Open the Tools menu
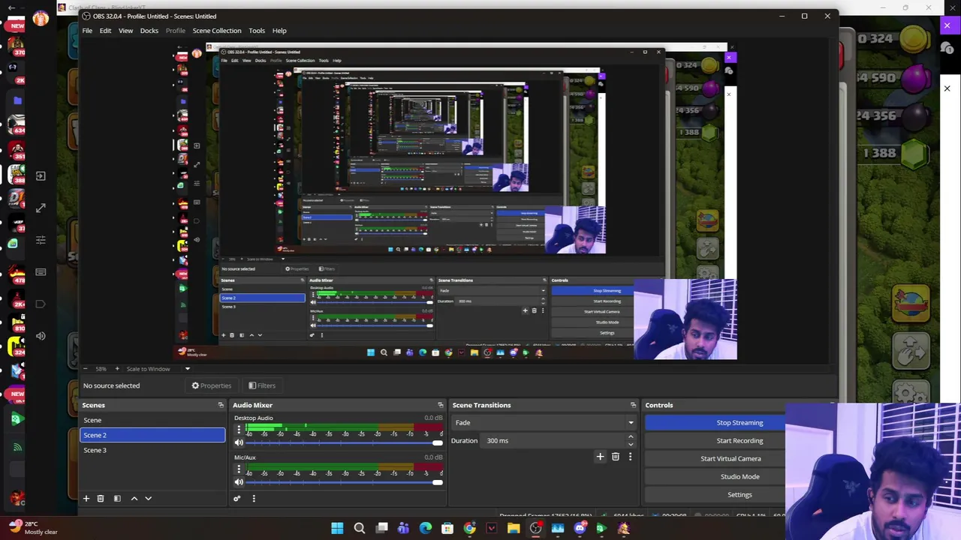This screenshot has height=540, width=961. [x=257, y=31]
